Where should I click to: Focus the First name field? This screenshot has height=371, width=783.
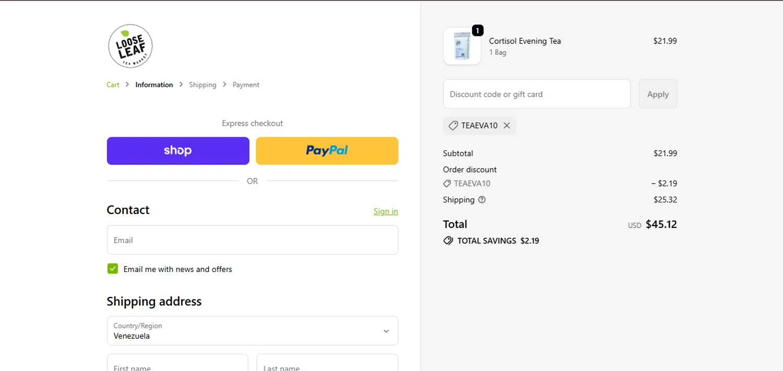[x=177, y=363]
